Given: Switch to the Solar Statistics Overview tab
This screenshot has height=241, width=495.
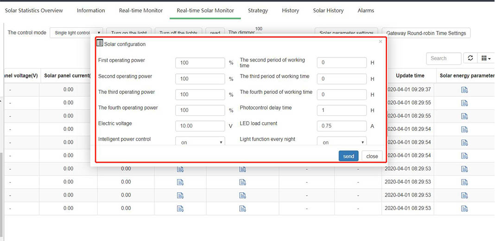Looking at the screenshot, I should click(34, 10).
